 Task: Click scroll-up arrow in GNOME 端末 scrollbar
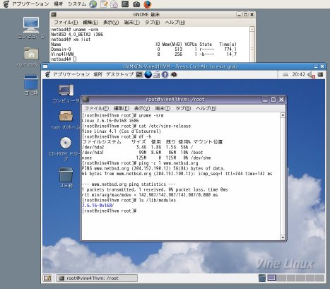click(252, 29)
